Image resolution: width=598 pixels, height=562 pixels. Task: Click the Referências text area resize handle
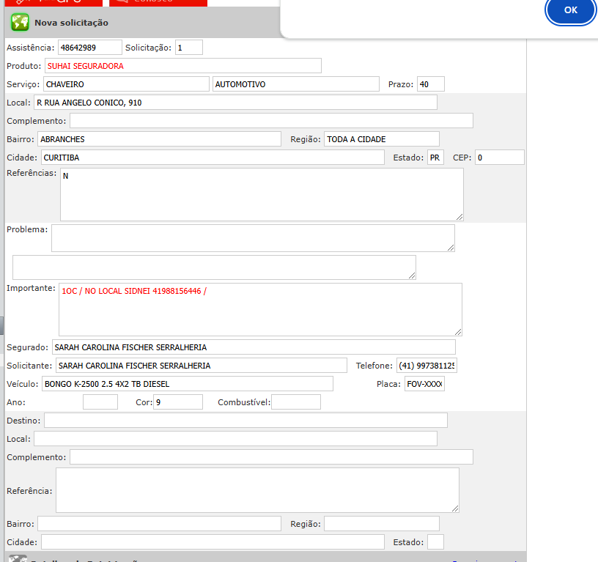459,217
